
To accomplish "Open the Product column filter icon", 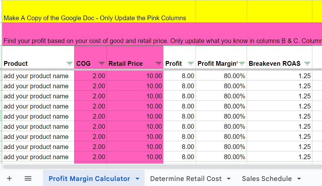I will tap(69, 64).
